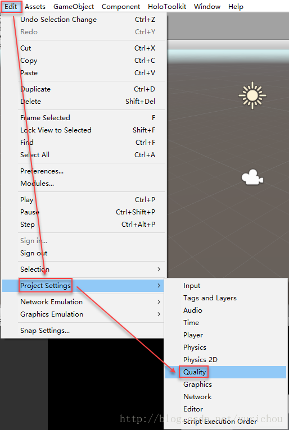Choose Pause from the Edit menu
Image resolution: width=289 pixels, height=430 pixels.
pyautogui.click(x=84, y=212)
